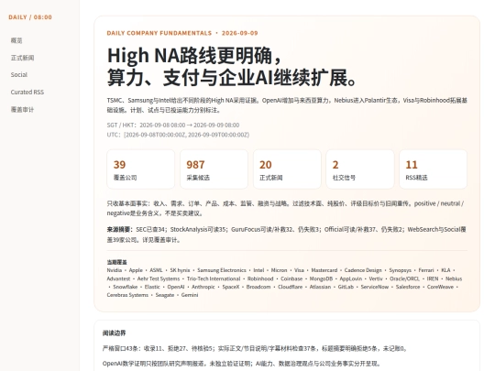Click GitLab in the coverage list
The image size is (495, 371).
[346, 287]
